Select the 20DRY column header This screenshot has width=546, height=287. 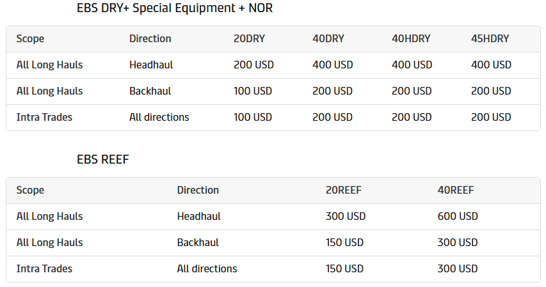[249, 39]
